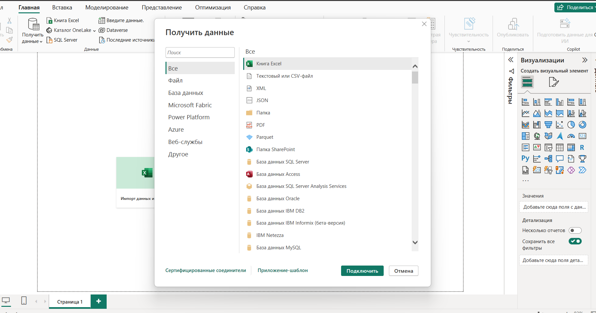This screenshot has height=313, width=596.
Task: Add a Python visual from Visualizations
Action: point(525,159)
